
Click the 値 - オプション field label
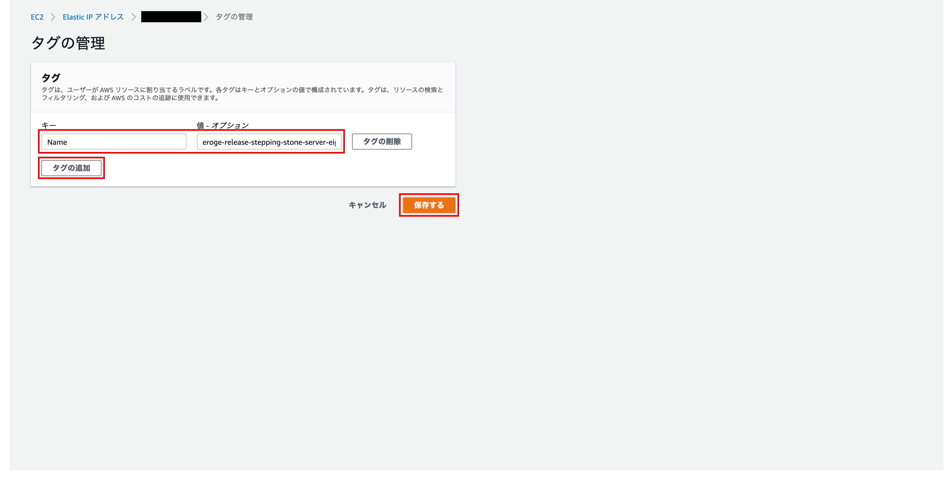[222, 125]
